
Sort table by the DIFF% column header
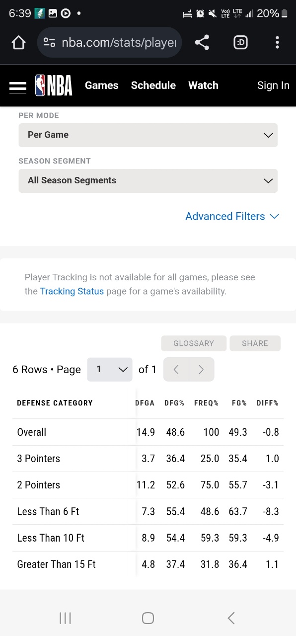pyautogui.click(x=268, y=403)
